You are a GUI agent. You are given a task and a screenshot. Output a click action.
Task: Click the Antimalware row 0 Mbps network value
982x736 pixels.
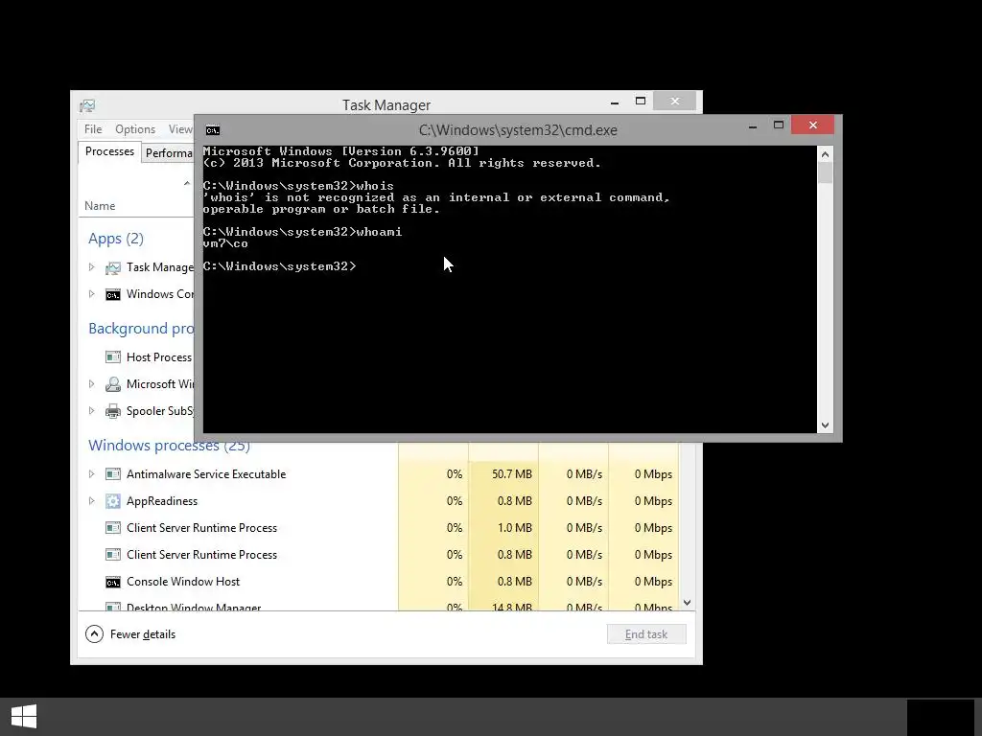tap(653, 474)
